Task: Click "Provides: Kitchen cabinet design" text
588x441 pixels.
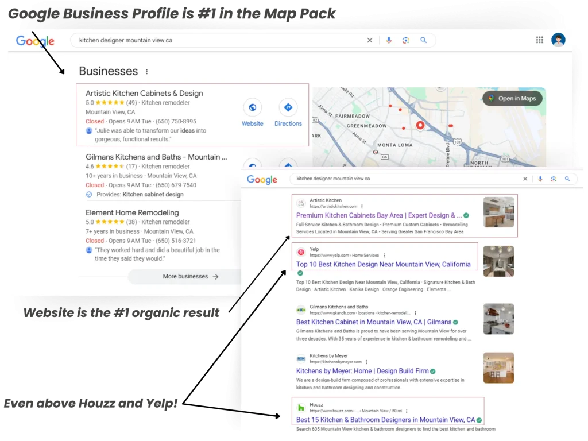Action: [140, 195]
